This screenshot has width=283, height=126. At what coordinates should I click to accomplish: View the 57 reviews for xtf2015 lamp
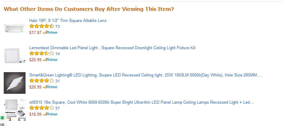coord(58,108)
